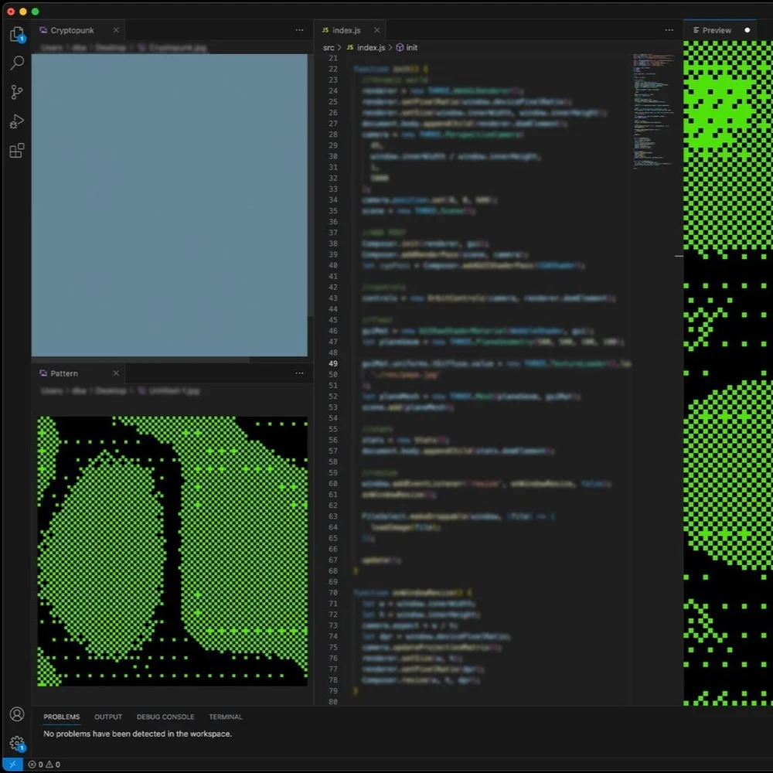This screenshot has height=773, width=773.
Task: Open the Accounts profile icon
Action: point(17,713)
